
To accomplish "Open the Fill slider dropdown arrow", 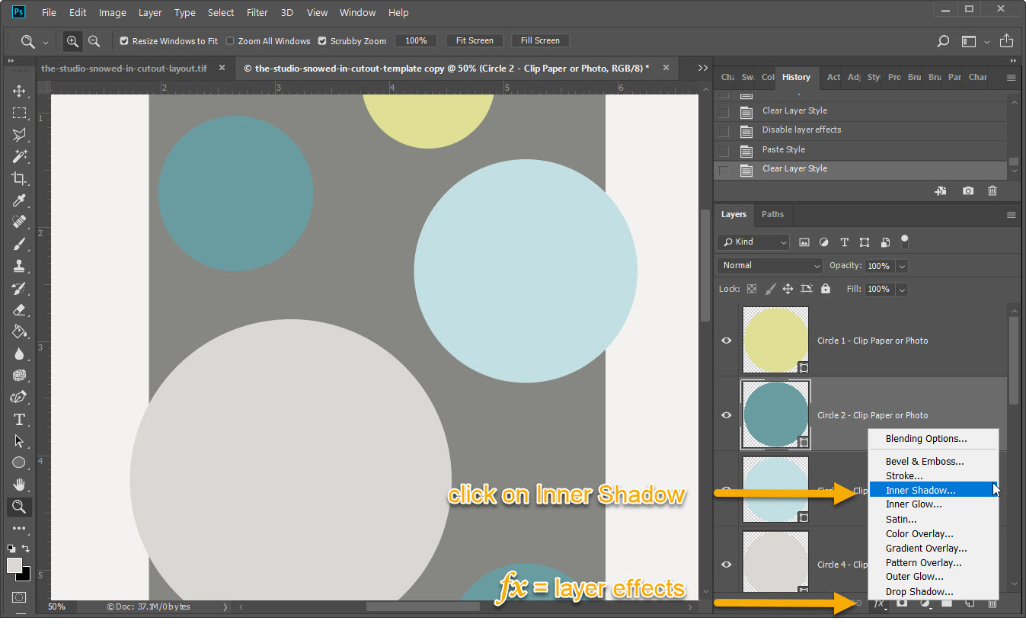I will [902, 290].
